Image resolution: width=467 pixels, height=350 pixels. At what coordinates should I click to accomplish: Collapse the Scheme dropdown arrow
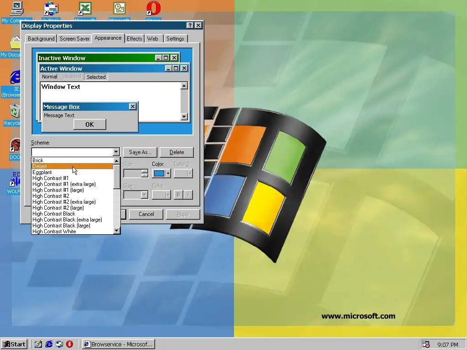point(116,152)
